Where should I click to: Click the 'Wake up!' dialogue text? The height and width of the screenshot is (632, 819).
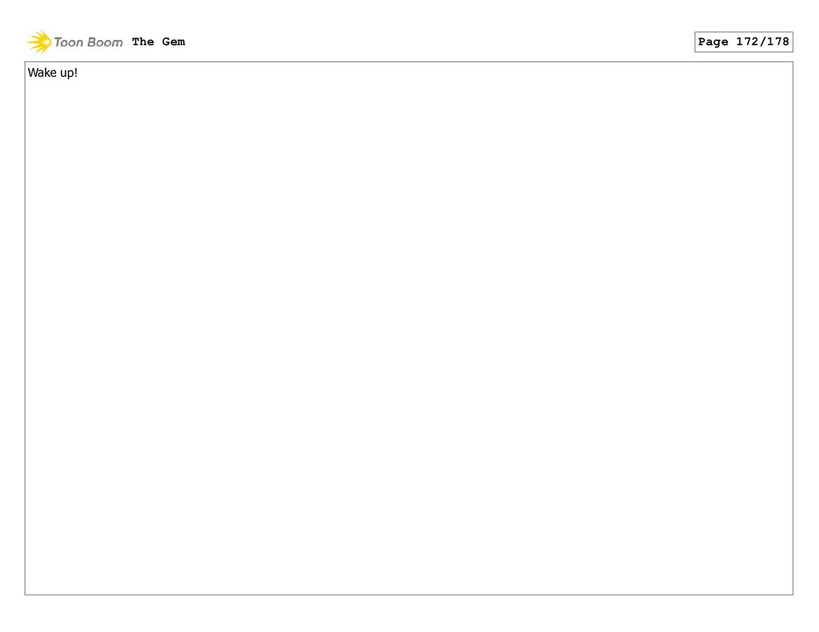[x=53, y=73]
